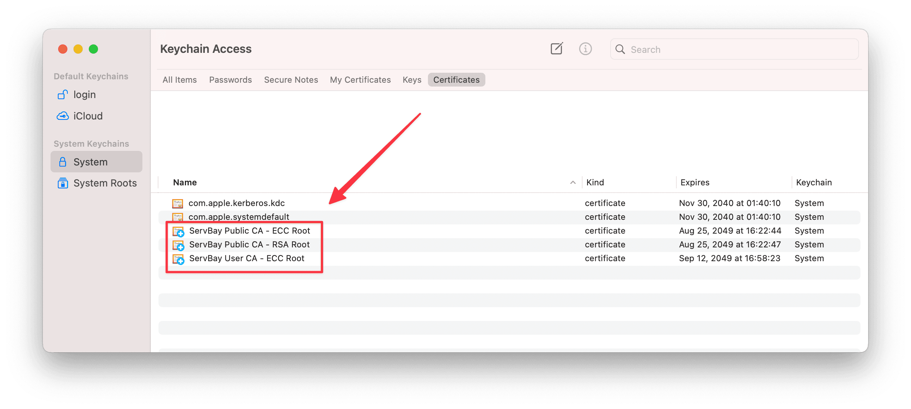The height and width of the screenshot is (409, 911).
Task: Open the info (i) icon in toolbar
Action: pos(585,49)
